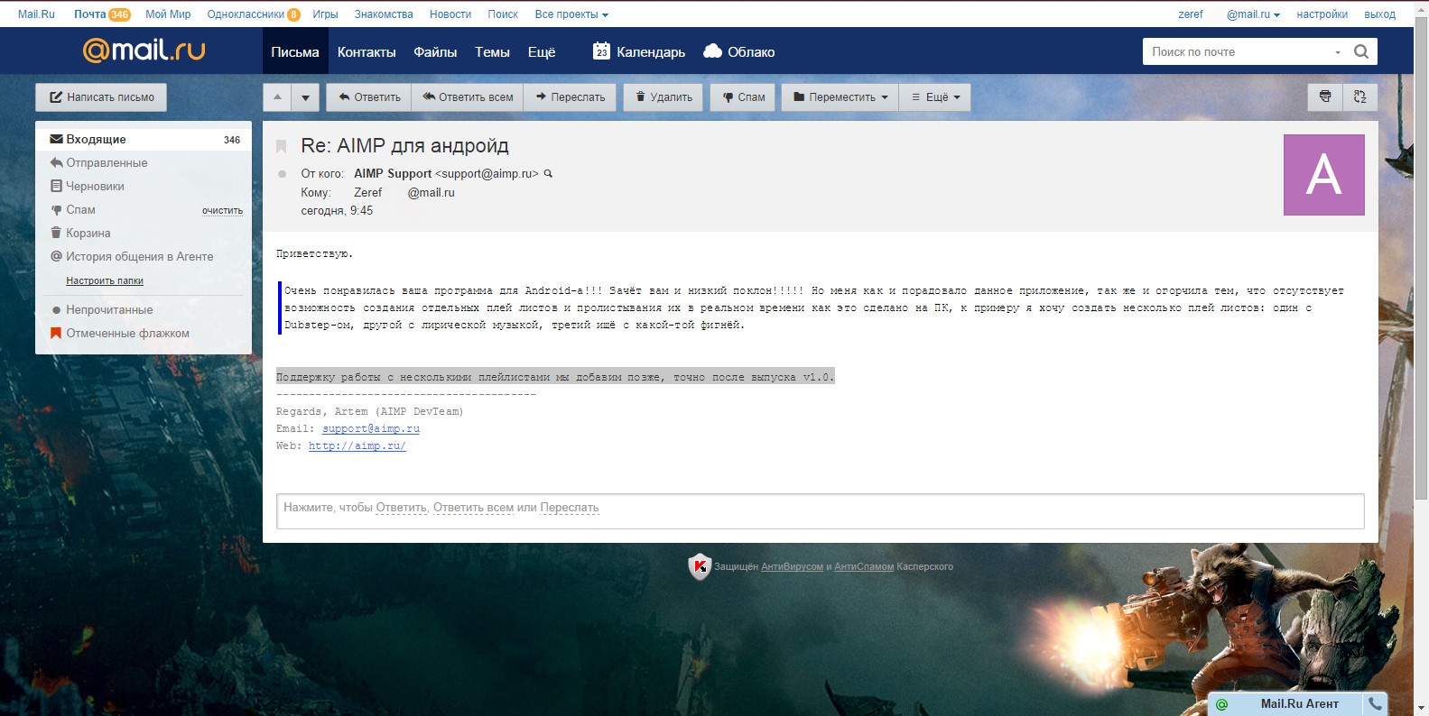1429x716 pixels.
Task: Click support@aimp.ru link in signature
Action: [x=371, y=428]
